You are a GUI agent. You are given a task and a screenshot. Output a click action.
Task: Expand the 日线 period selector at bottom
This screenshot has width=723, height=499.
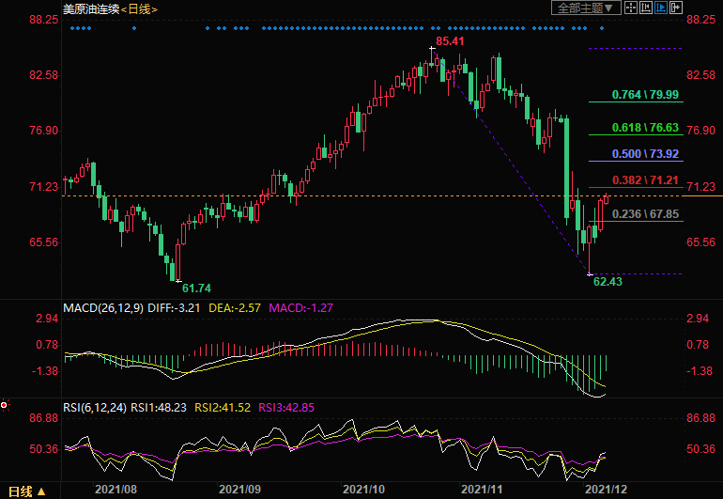pyautogui.click(x=26, y=491)
